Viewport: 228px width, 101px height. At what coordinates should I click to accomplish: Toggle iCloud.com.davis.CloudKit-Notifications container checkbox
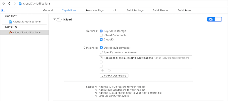101,58
